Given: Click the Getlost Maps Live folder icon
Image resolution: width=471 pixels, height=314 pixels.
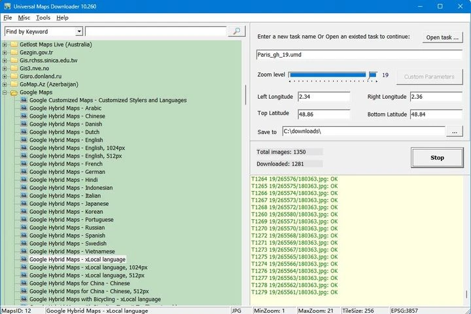Looking at the screenshot, I should pos(14,44).
